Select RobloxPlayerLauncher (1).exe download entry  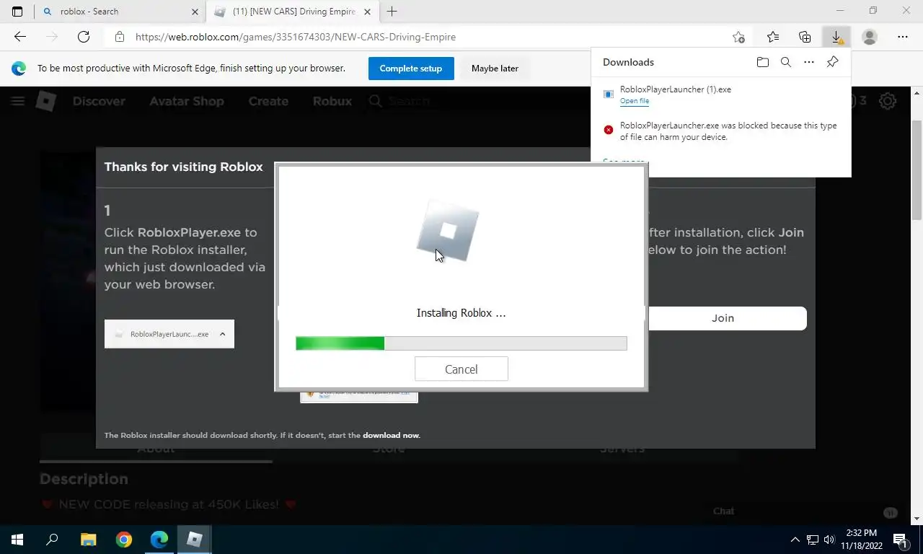(721, 94)
